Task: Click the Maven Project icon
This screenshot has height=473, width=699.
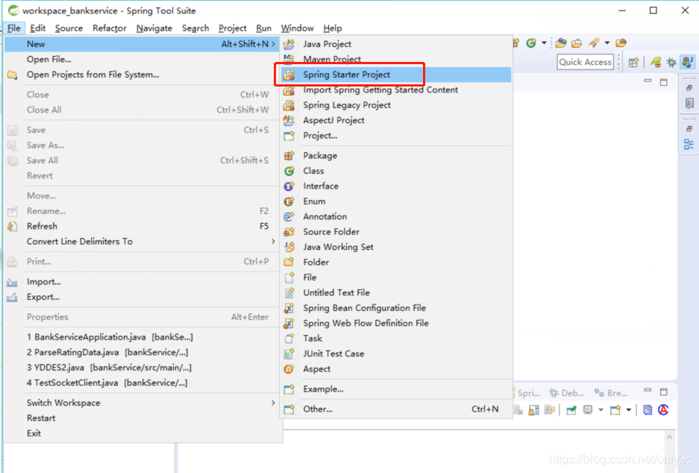Action: pyautogui.click(x=289, y=59)
